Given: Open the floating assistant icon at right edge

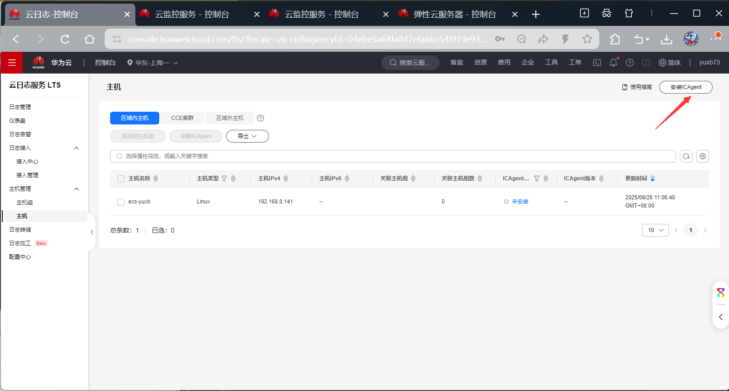Looking at the screenshot, I should (x=721, y=292).
